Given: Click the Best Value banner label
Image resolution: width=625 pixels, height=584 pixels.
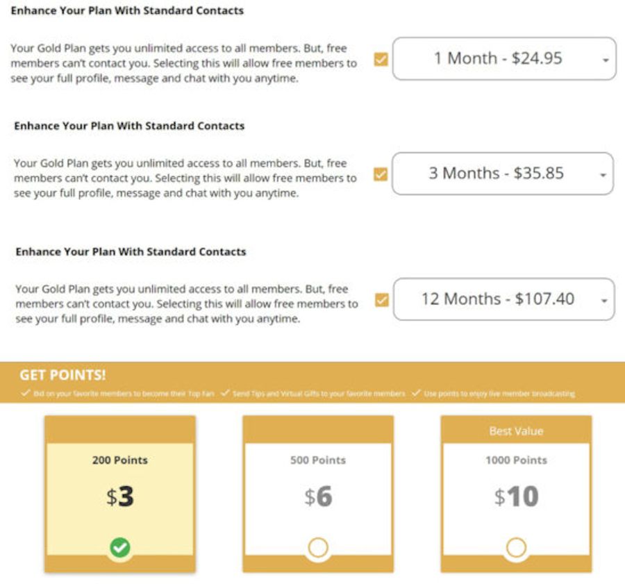Looking at the screenshot, I should coord(516,431).
